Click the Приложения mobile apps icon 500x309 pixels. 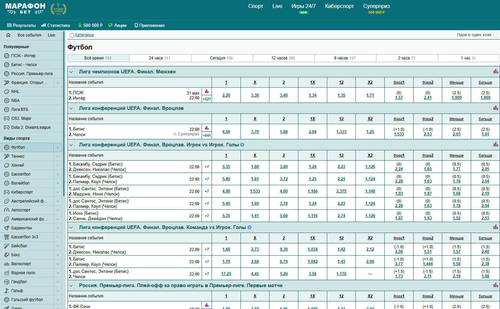[136, 25]
